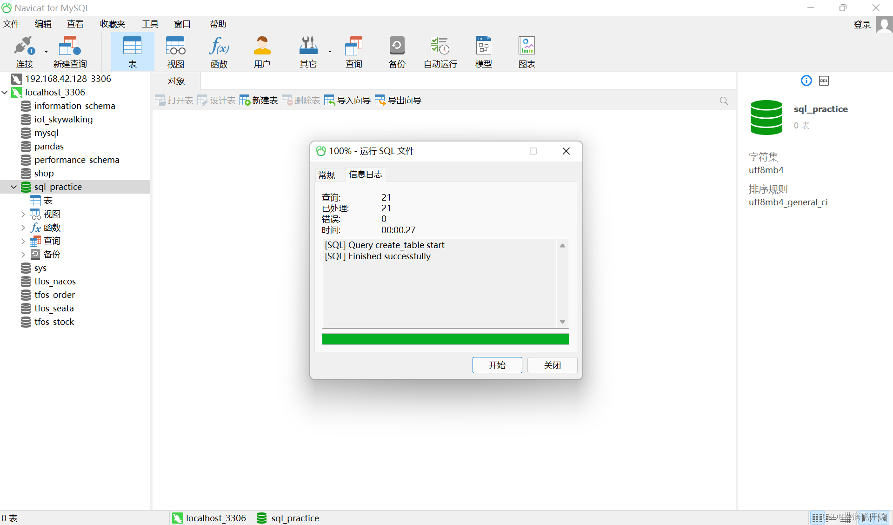Image resolution: width=893 pixels, height=525 pixels.
Task: Open the 查看 (View) menu
Action: coord(75,24)
